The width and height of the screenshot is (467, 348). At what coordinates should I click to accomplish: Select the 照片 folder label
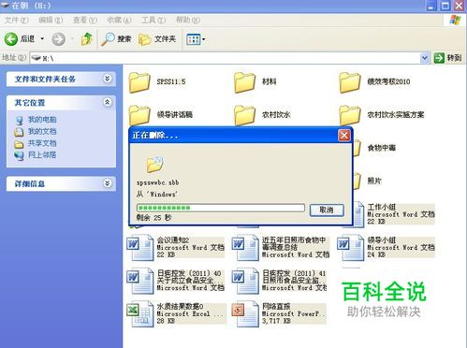pyautogui.click(x=374, y=181)
